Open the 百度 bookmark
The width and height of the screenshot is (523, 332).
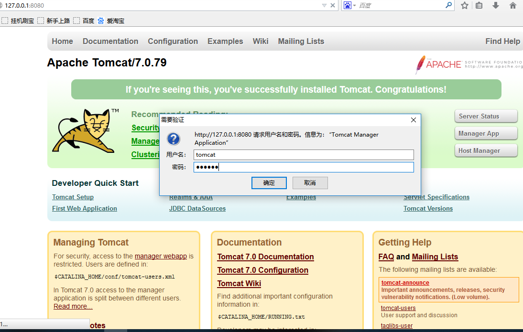click(84, 21)
